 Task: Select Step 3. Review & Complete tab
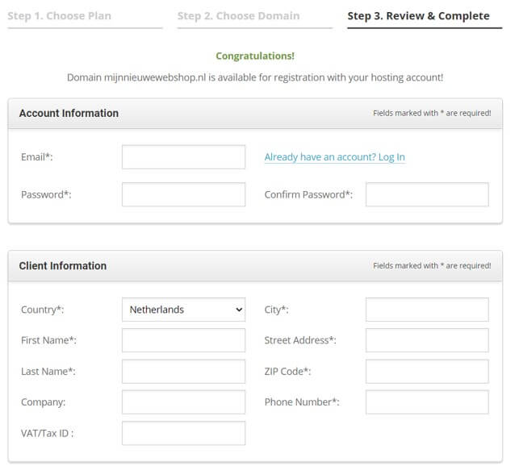[x=418, y=16]
